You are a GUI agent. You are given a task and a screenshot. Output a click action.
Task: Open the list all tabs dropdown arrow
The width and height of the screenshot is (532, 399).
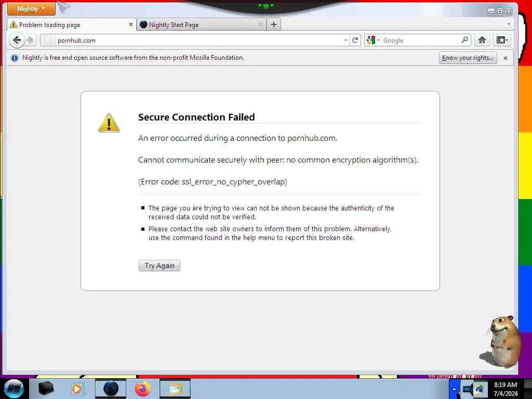[x=509, y=24]
